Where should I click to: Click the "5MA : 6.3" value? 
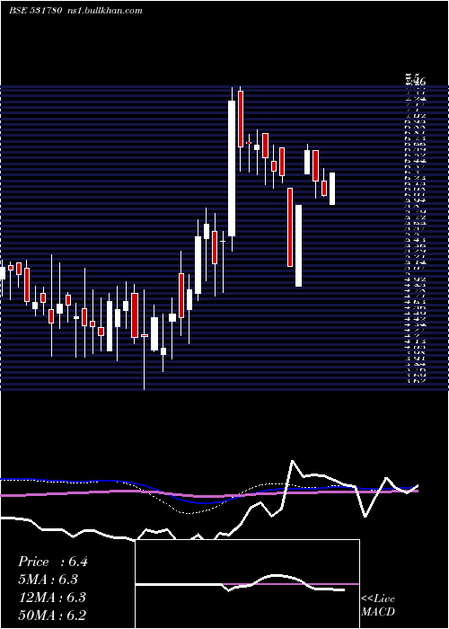(48, 580)
